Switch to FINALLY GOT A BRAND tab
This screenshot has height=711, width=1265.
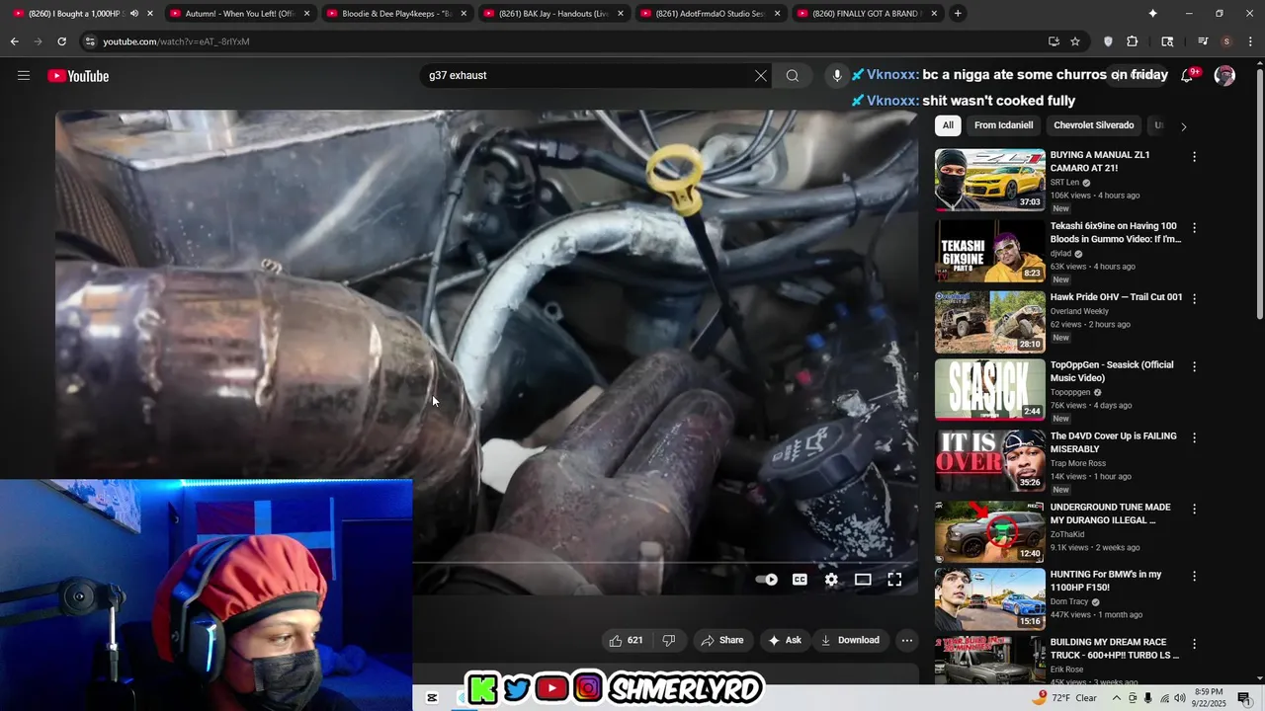(x=867, y=14)
